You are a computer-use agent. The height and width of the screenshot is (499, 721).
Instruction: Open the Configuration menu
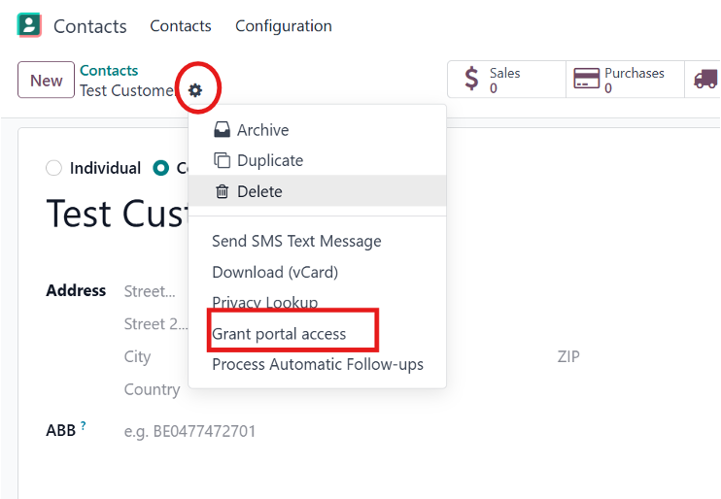pos(283,26)
